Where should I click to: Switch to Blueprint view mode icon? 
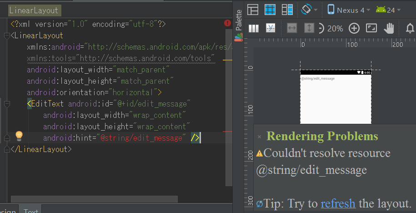(x=270, y=10)
